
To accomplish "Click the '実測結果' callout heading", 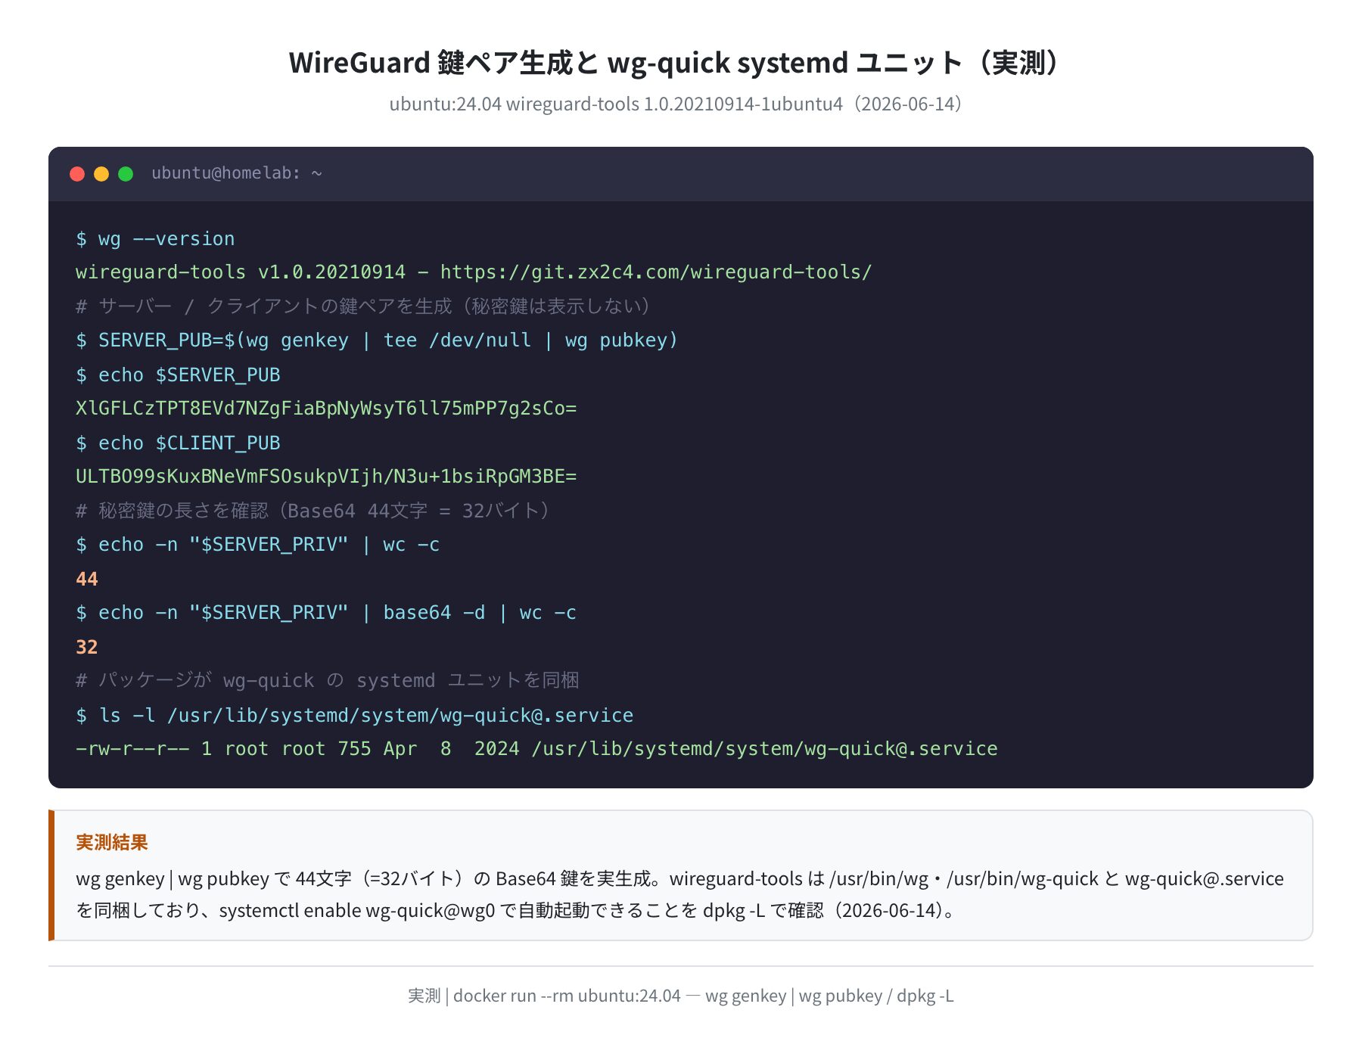I will point(112,843).
